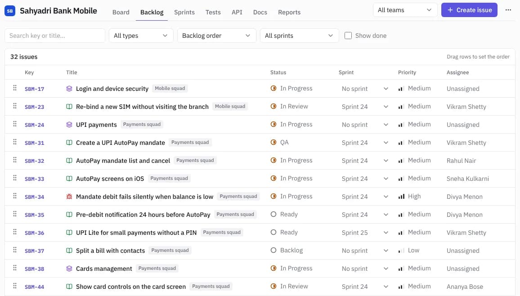520x296 pixels.
Task: Click the story icon beside Split a bill
Action: tap(69, 251)
